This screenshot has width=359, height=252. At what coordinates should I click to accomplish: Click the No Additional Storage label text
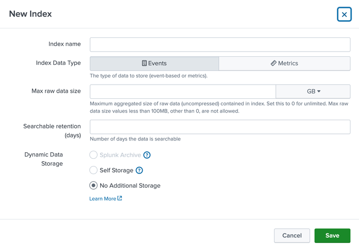click(x=130, y=186)
